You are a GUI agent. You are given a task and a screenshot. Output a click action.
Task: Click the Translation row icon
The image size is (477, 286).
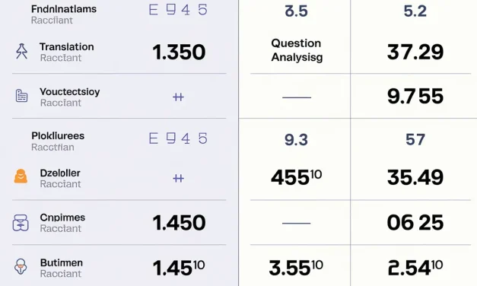[x=21, y=51]
